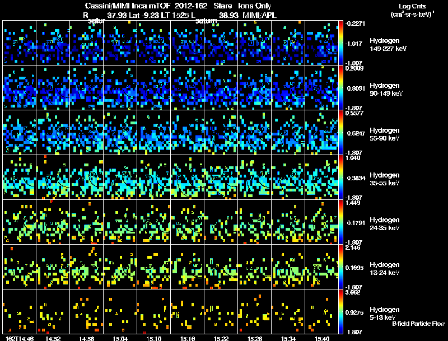Select the 14:46 panel in the 149-227 keV row

click(20, 43)
